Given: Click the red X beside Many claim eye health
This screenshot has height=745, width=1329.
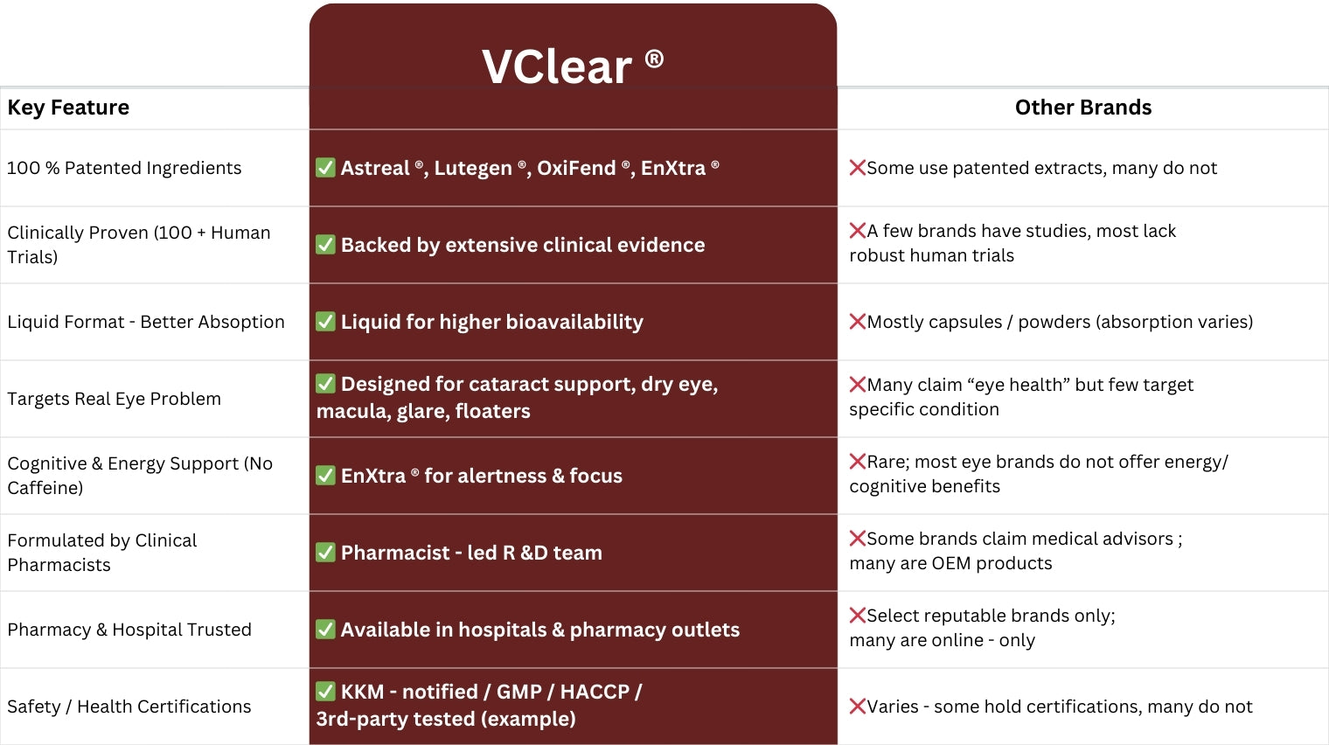Looking at the screenshot, I should [x=857, y=385].
